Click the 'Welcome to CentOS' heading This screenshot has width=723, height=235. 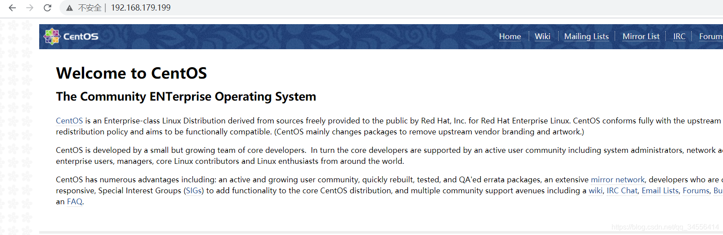(x=131, y=73)
